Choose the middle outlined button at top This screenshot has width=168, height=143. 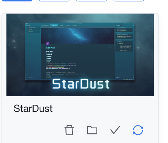(92, 0)
